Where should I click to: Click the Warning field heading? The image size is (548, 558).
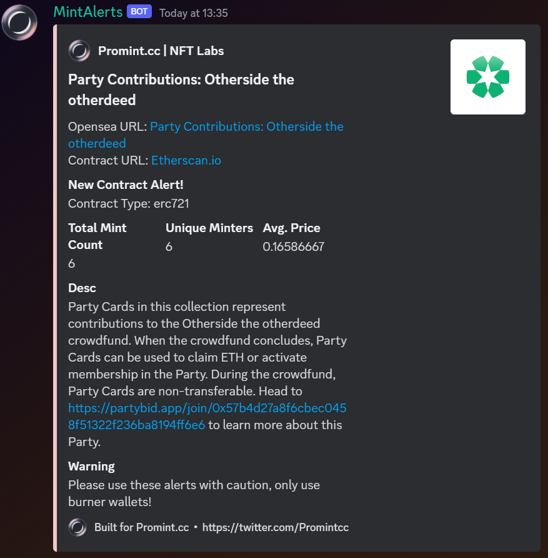(x=91, y=466)
